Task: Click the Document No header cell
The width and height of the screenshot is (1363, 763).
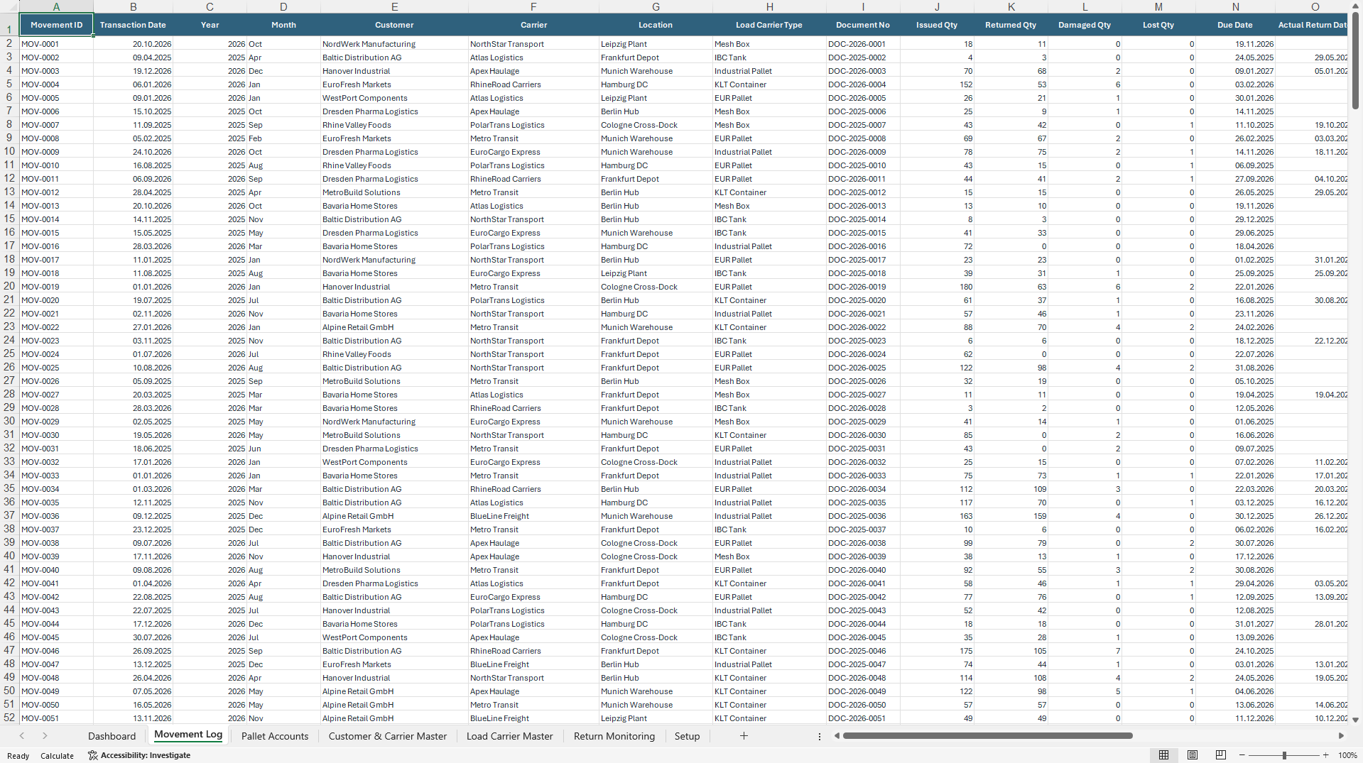Action: click(863, 25)
